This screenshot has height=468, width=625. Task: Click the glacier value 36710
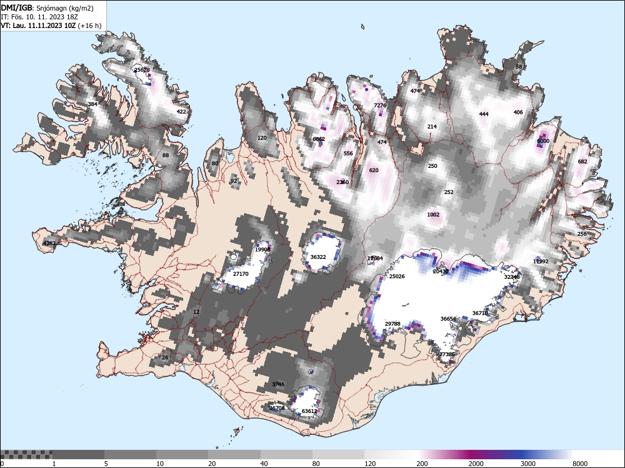click(480, 313)
